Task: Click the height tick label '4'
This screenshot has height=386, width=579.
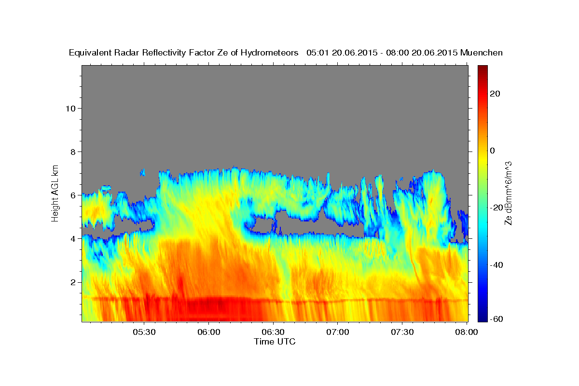Action: [x=72, y=239]
